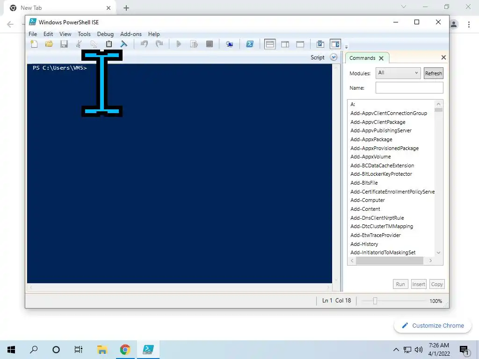Start PowerShell.exe from the toolbar icon
The image size is (479, 359).
[250, 44]
